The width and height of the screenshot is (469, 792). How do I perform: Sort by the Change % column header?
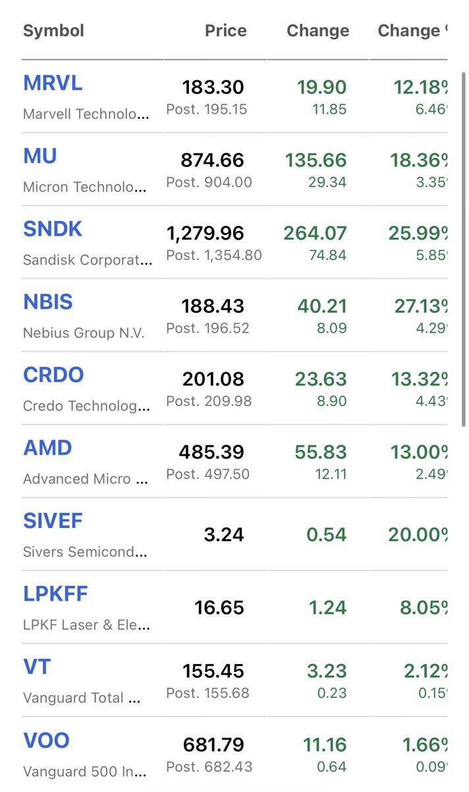[412, 31]
